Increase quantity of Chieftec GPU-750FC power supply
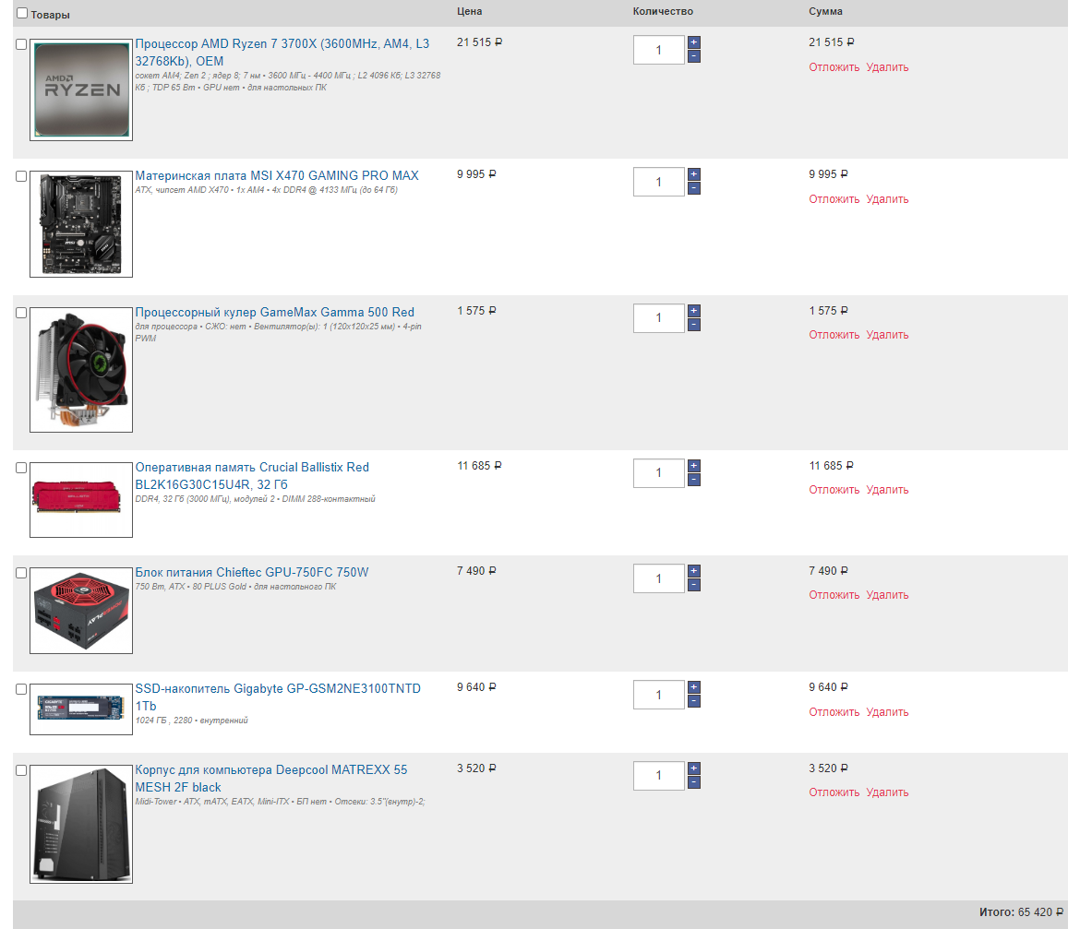Image resolution: width=1080 pixels, height=929 pixels. click(x=693, y=570)
